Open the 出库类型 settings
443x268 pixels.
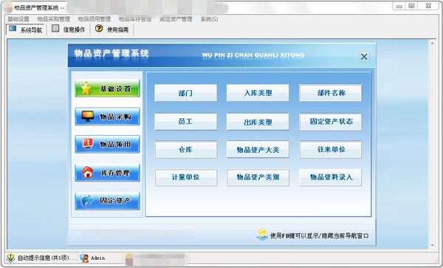click(x=258, y=122)
